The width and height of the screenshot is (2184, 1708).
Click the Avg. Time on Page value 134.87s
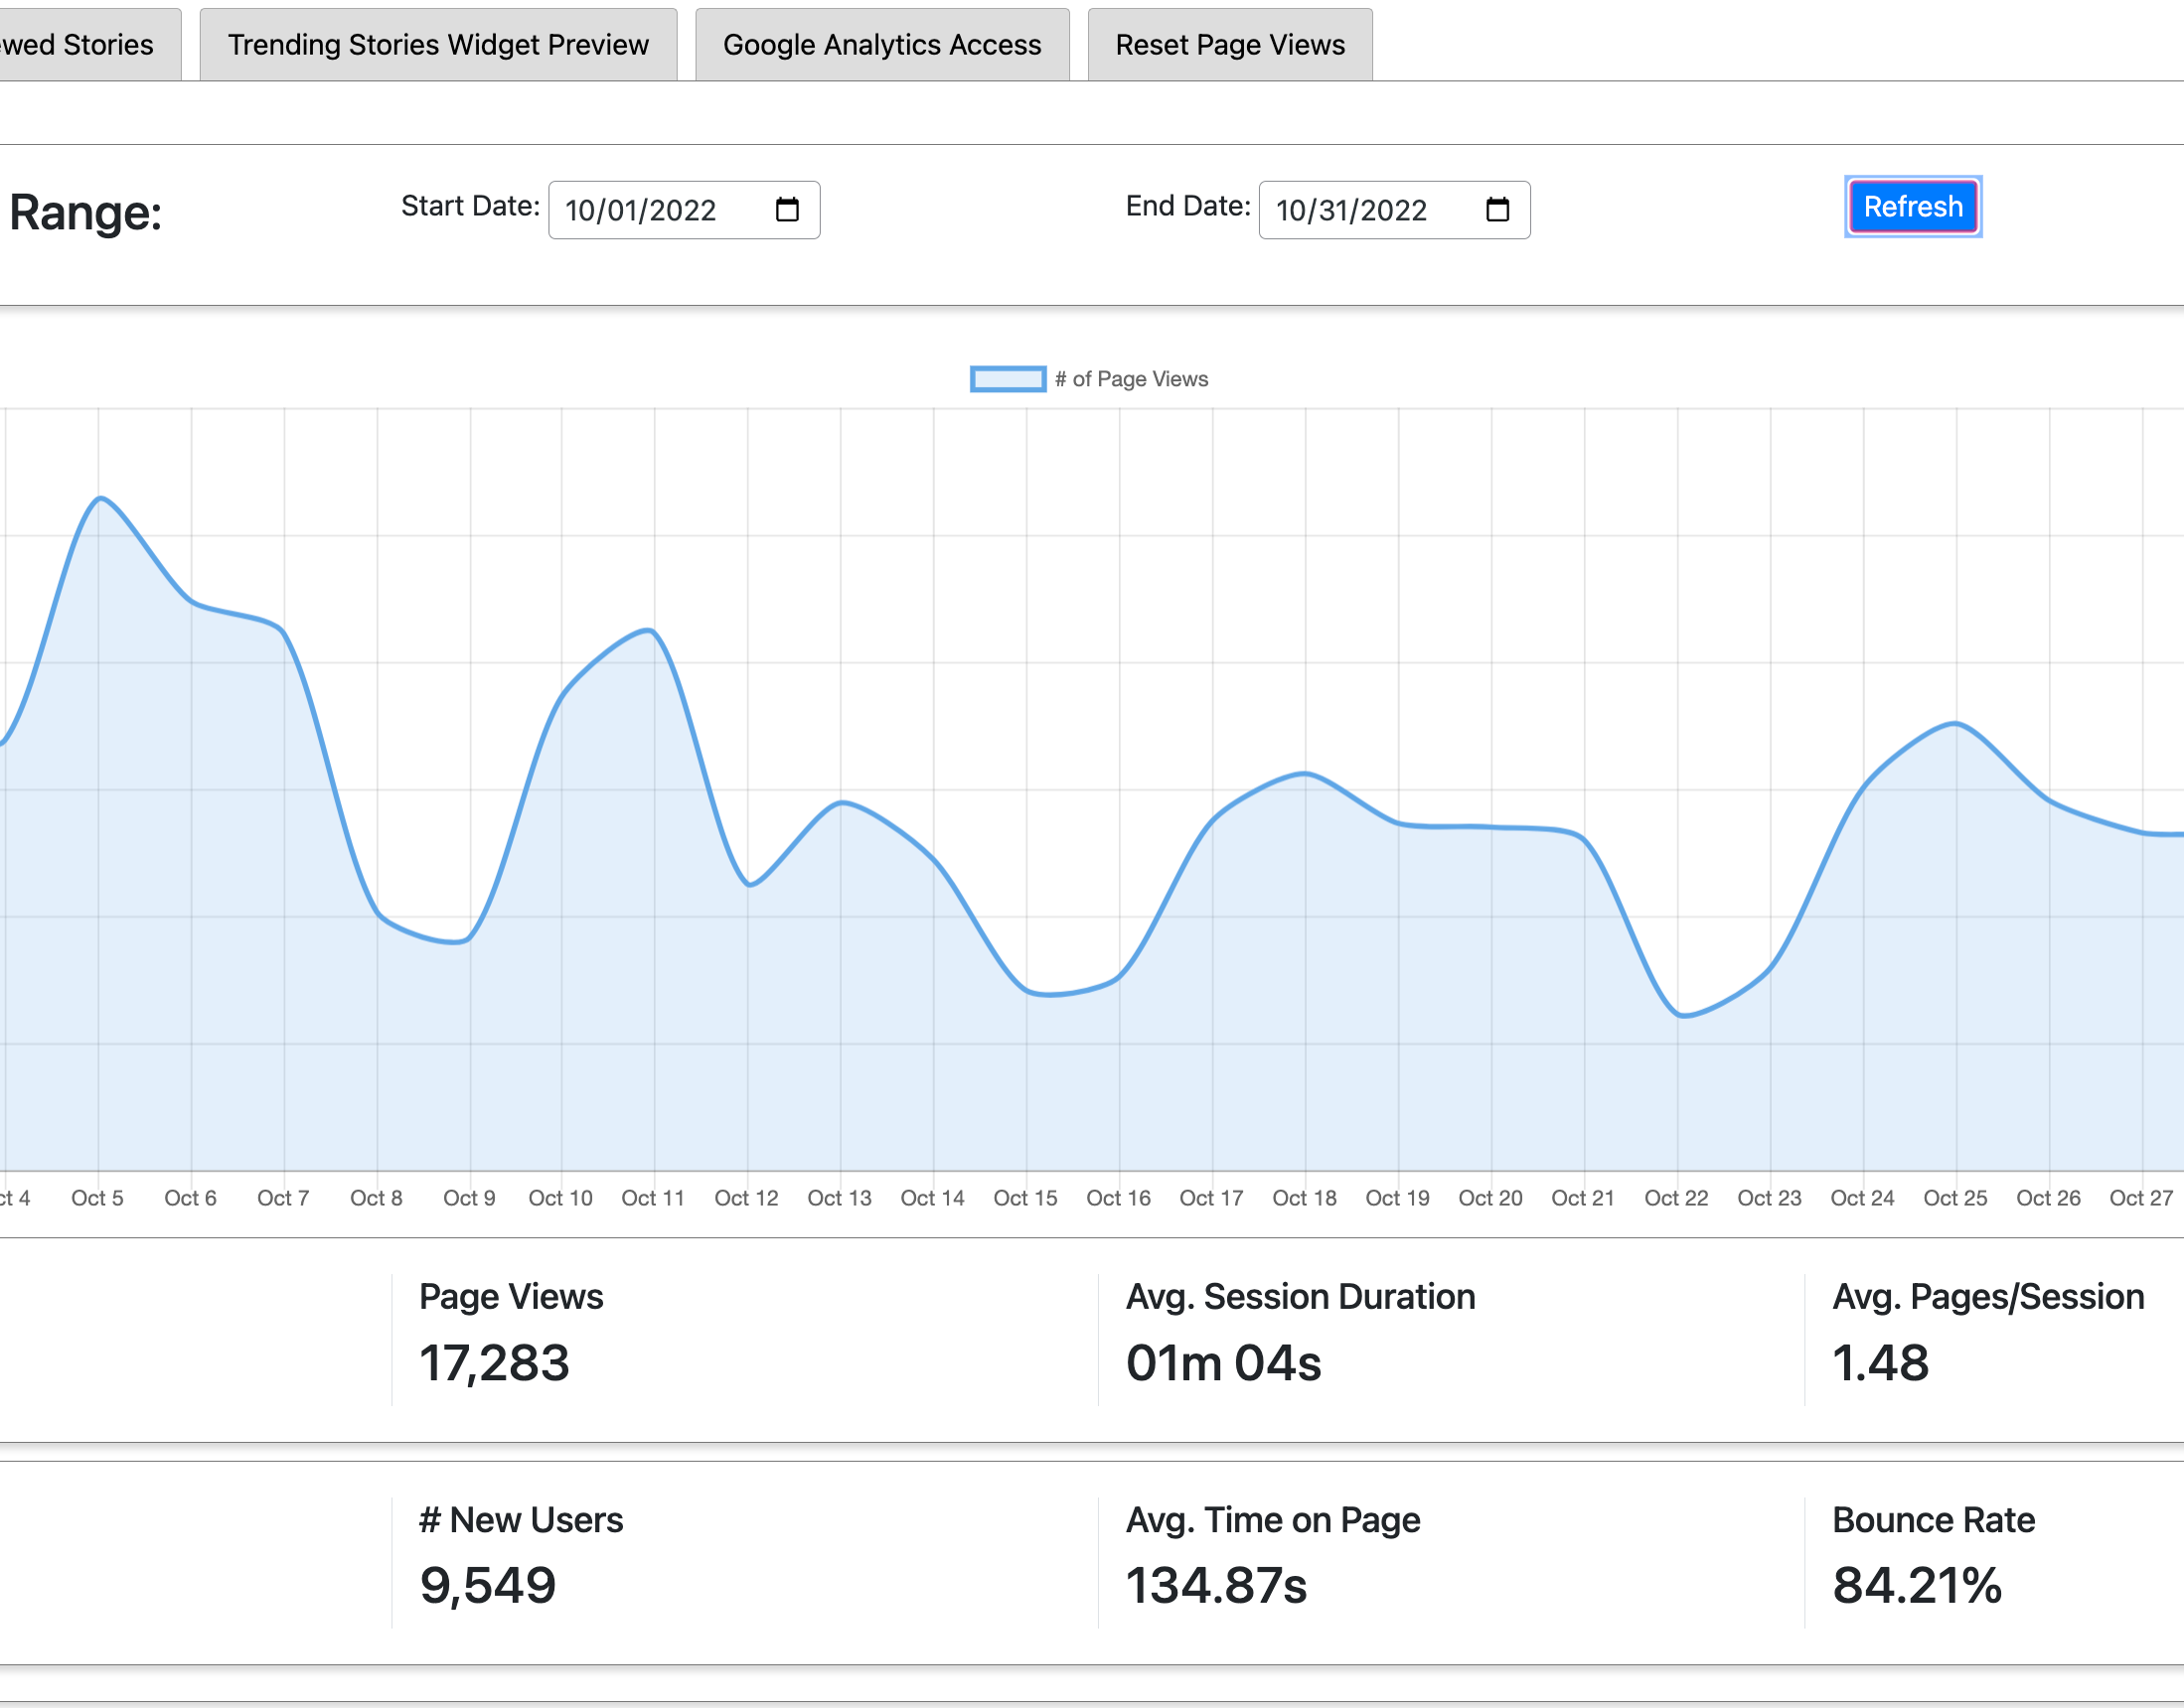(x=1216, y=1586)
